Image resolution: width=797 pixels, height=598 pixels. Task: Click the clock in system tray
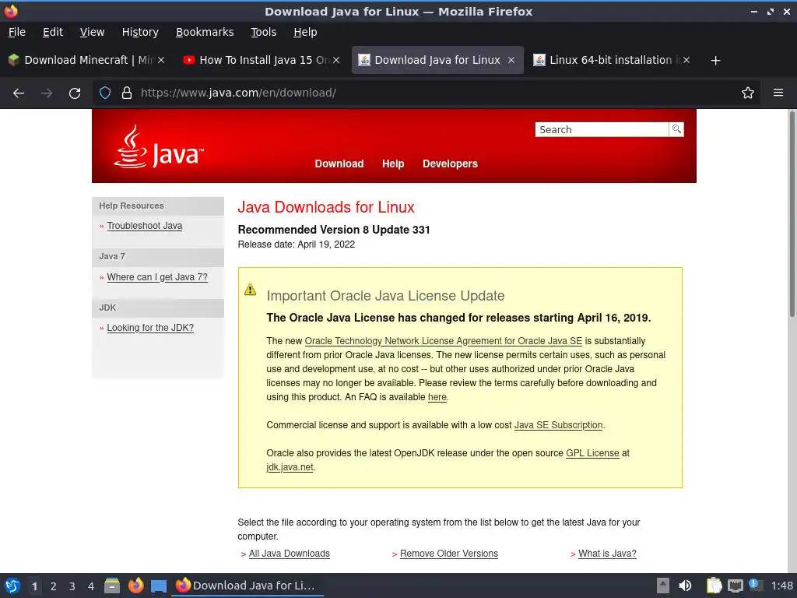point(781,586)
